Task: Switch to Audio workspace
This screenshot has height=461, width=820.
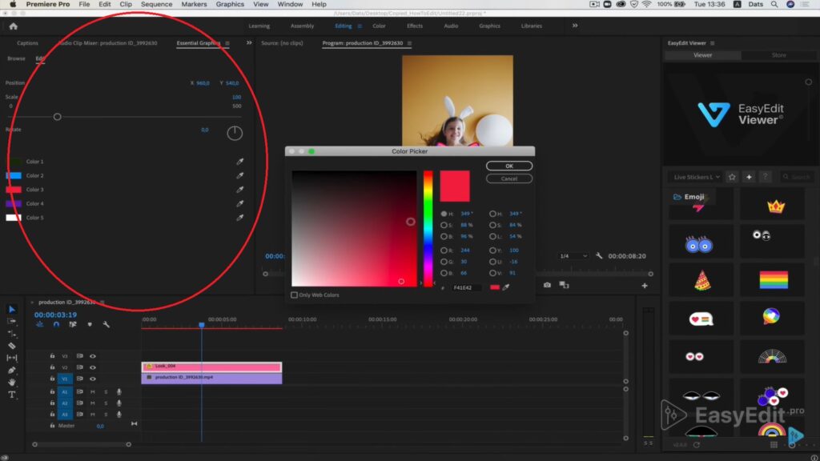Action: (451, 26)
